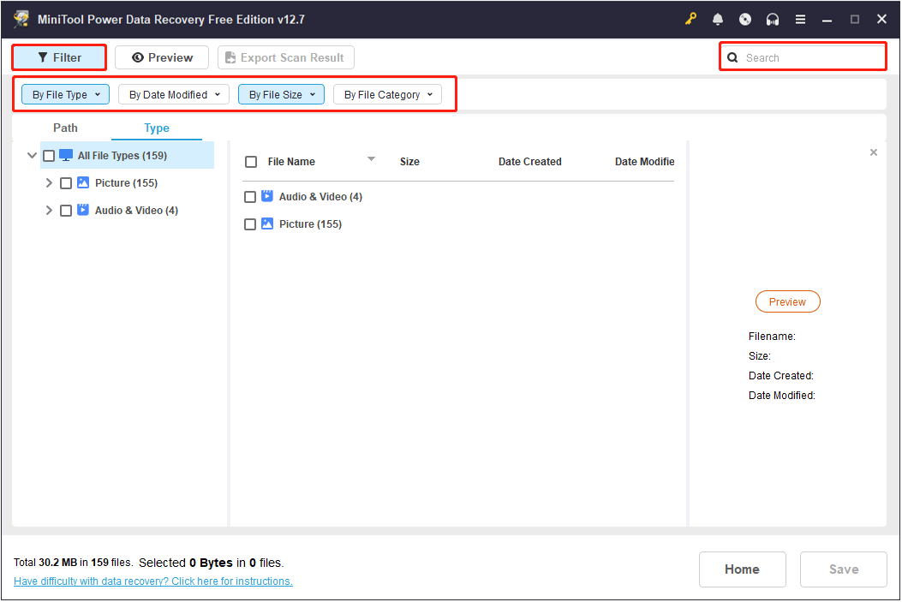Open the By Date Modified dropdown
The width and height of the screenshot is (902, 602).
[x=173, y=94]
